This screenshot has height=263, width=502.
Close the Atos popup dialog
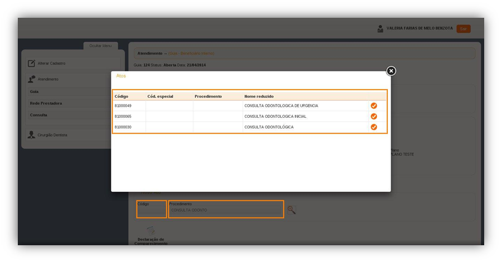click(x=391, y=71)
